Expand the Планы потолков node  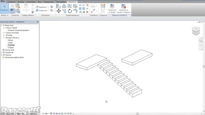click(4, 33)
